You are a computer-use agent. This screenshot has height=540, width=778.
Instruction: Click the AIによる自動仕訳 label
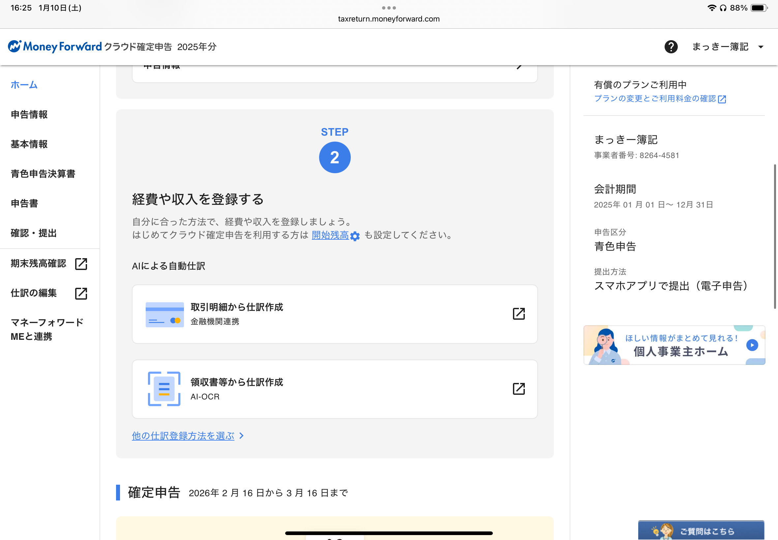[x=168, y=266]
